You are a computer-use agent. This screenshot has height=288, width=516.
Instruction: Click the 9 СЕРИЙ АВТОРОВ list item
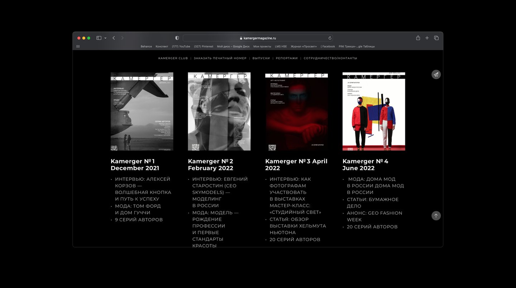[x=139, y=220]
